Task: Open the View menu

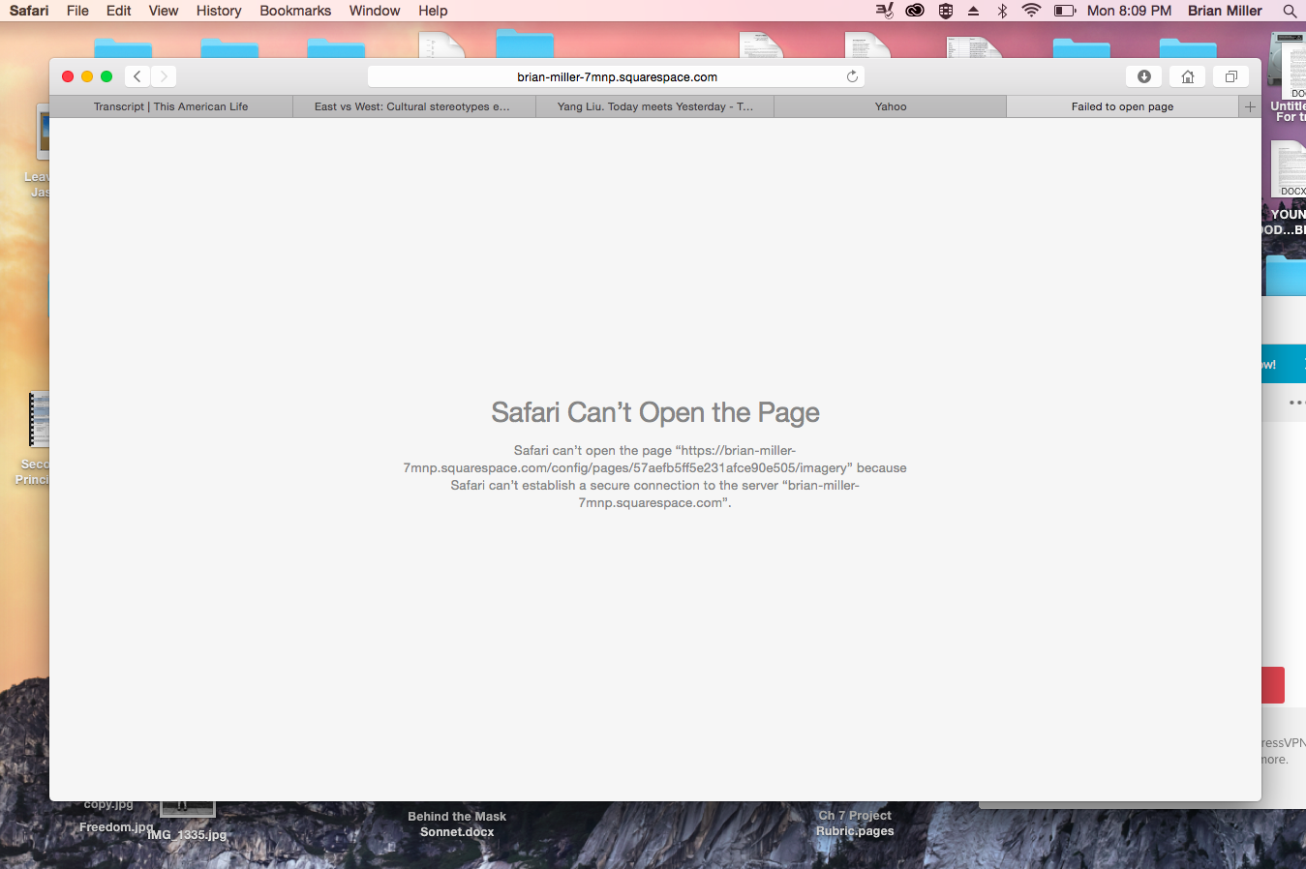Action: 164,11
